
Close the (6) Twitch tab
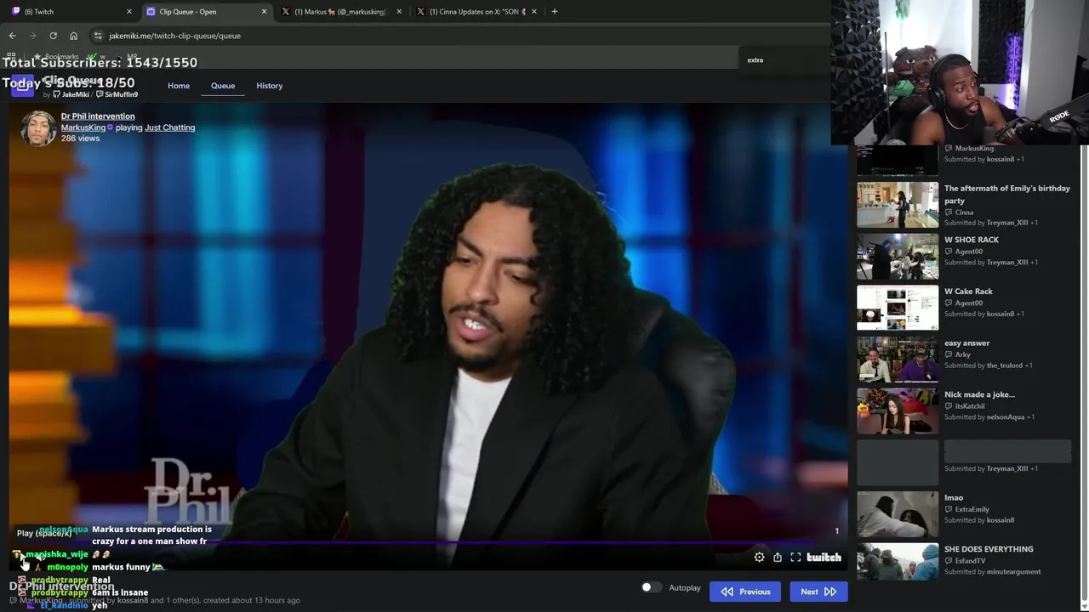[x=129, y=12]
